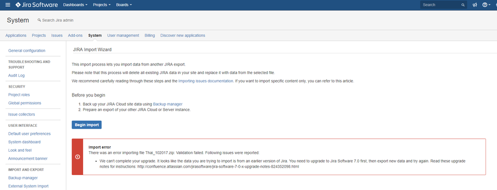Click the TROUBLESHOOTING AND SUPPORT section header
The height and width of the screenshot is (190, 497).
pos(29,65)
